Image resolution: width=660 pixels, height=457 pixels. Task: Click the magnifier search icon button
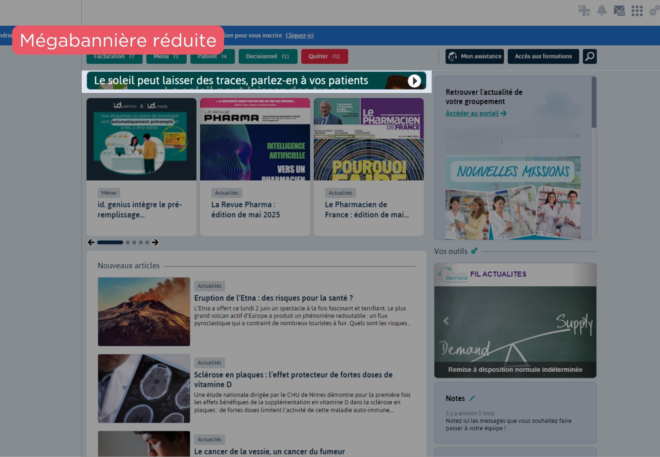coord(590,56)
